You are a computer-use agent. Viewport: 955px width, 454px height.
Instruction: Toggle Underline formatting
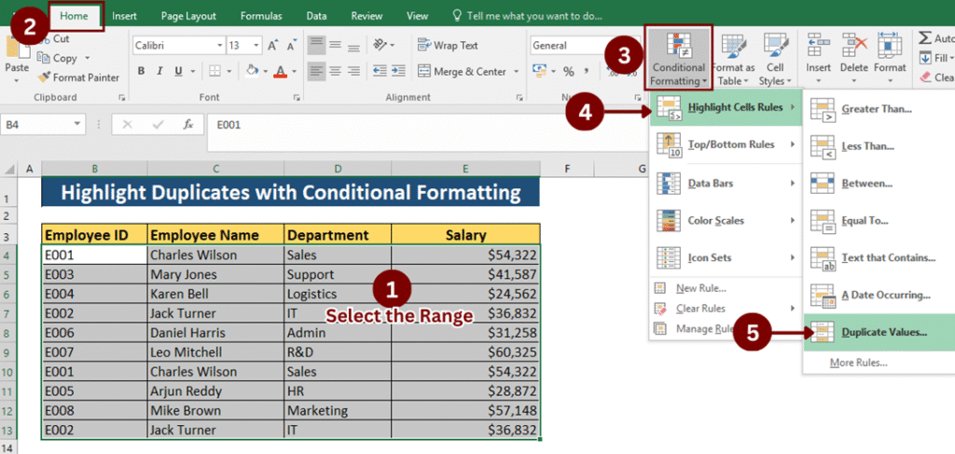click(178, 72)
